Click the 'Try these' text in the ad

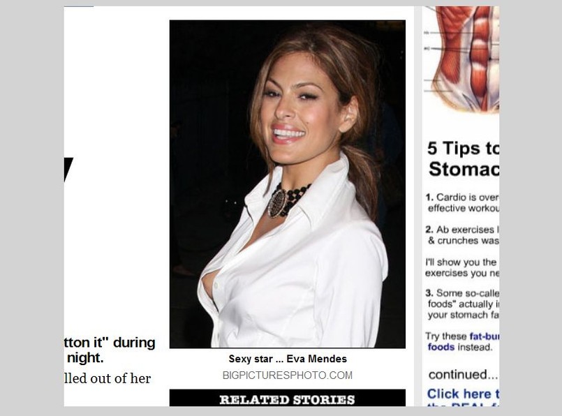pos(446,336)
